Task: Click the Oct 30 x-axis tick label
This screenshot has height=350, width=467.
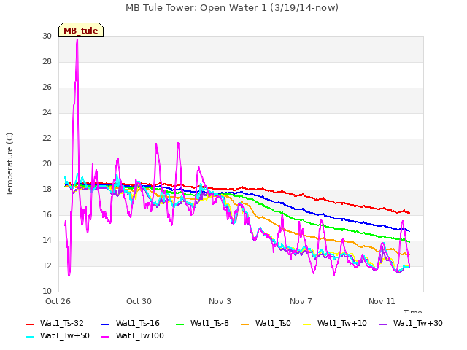Action: [139, 301]
